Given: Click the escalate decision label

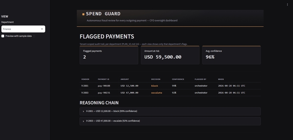Looking at the screenshot, I should [157, 92].
